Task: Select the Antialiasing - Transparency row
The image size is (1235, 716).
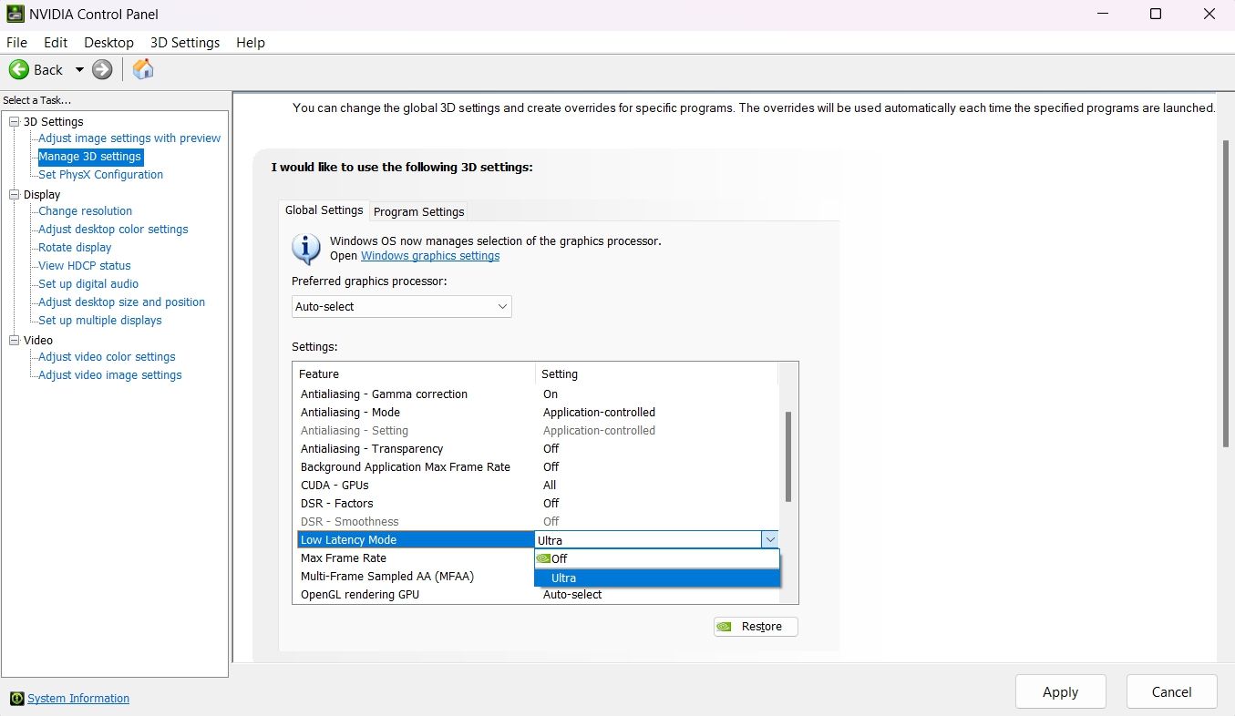Action: pos(538,449)
